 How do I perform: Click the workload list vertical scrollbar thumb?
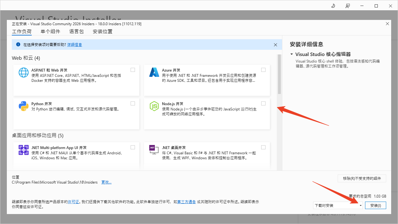[x=279, y=74]
